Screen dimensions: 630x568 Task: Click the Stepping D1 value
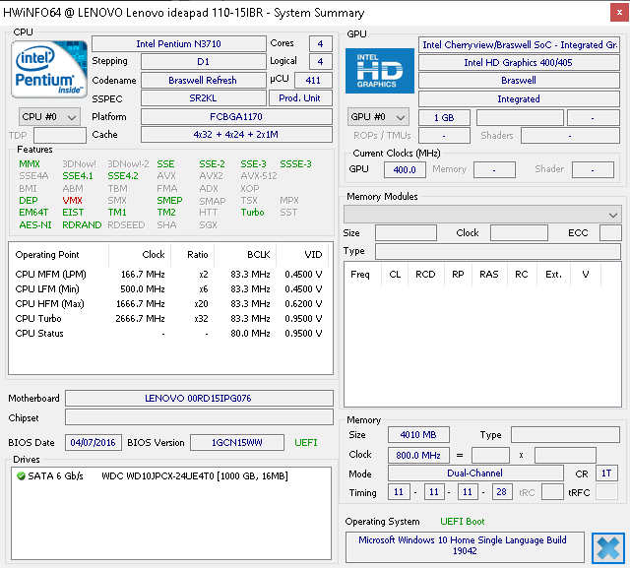(204, 61)
